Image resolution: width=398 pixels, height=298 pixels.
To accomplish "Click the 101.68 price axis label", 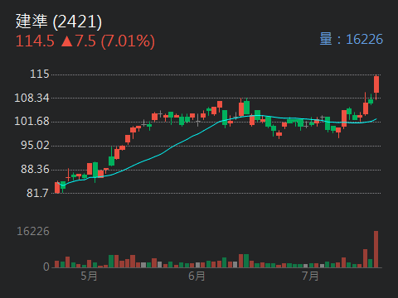I will [x=32, y=121].
